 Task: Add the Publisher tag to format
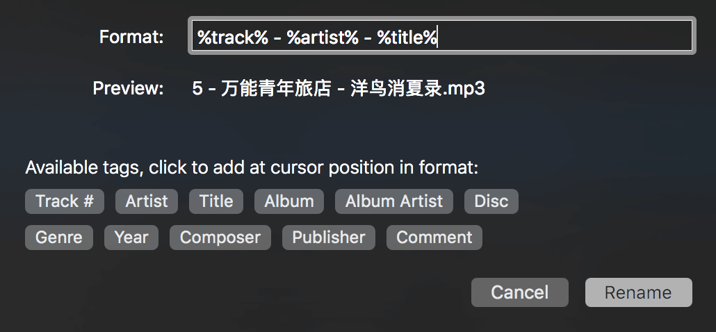329,238
